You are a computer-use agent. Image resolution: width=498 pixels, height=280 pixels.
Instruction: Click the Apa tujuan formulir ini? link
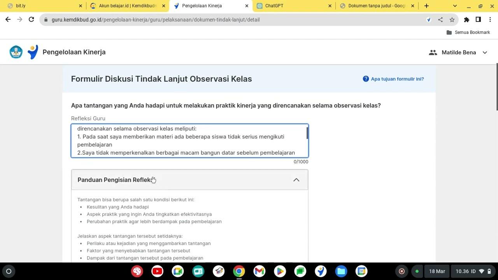(x=397, y=79)
